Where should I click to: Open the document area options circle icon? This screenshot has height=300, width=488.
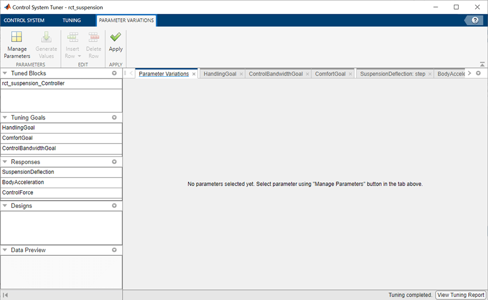478,73
